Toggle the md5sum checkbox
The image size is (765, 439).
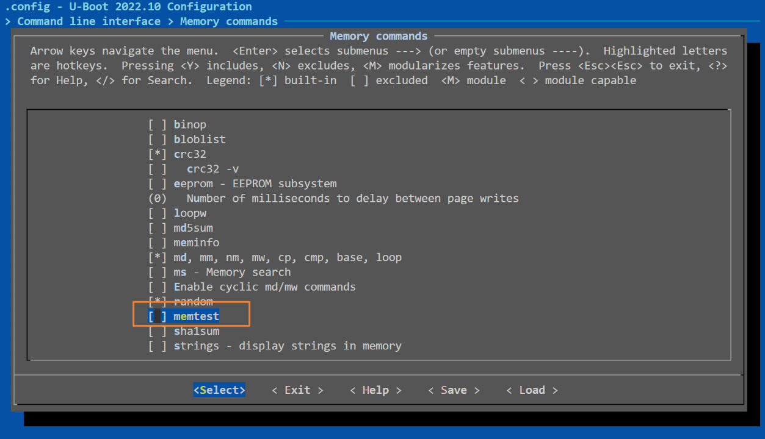pos(158,228)
